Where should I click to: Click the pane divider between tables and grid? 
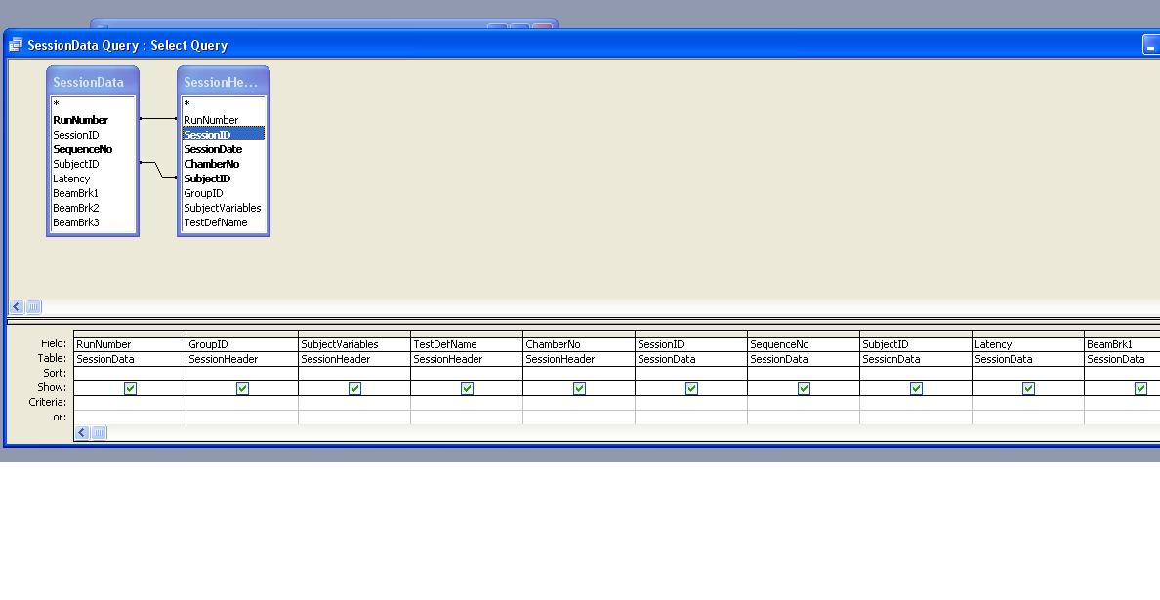pos(583,321)
